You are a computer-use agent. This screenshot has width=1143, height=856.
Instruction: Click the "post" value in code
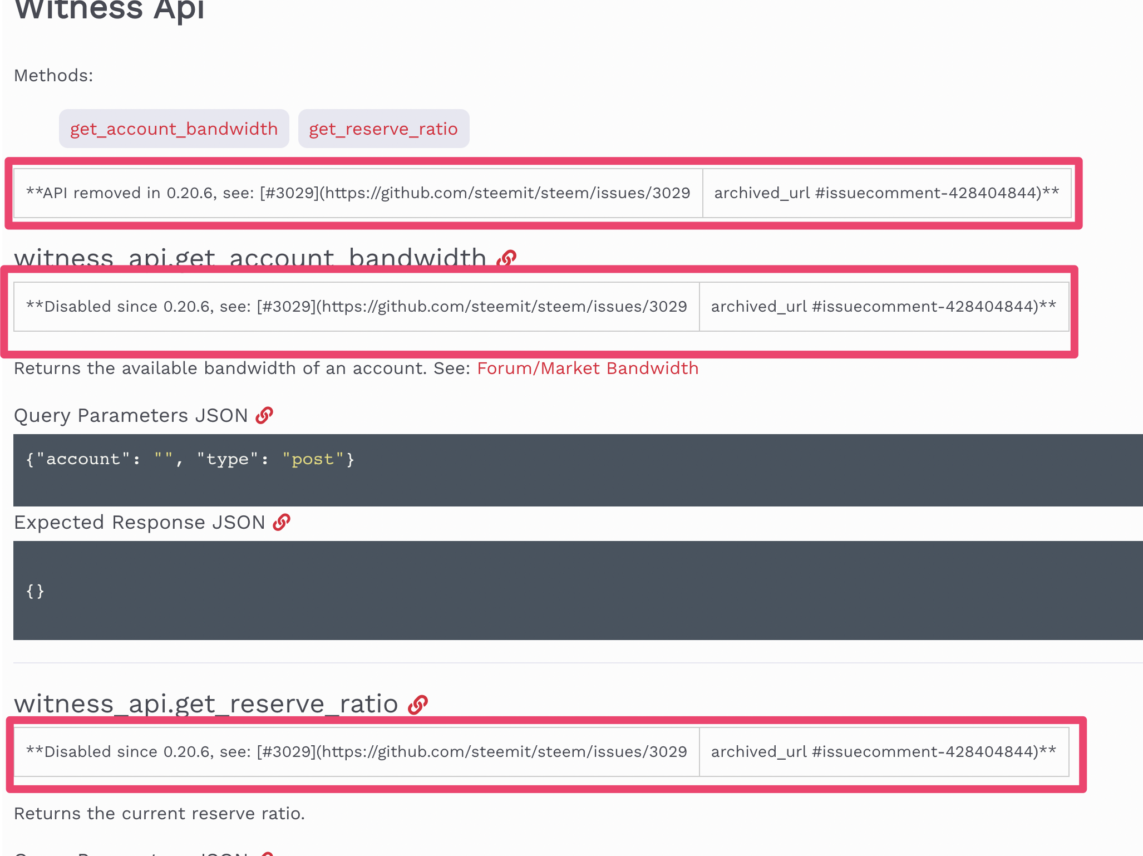click(313, 459)
